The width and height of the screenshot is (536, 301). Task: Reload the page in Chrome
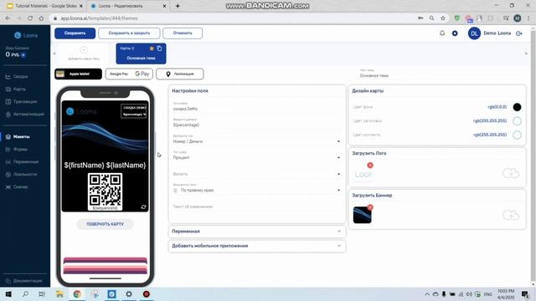click(30, 18)
